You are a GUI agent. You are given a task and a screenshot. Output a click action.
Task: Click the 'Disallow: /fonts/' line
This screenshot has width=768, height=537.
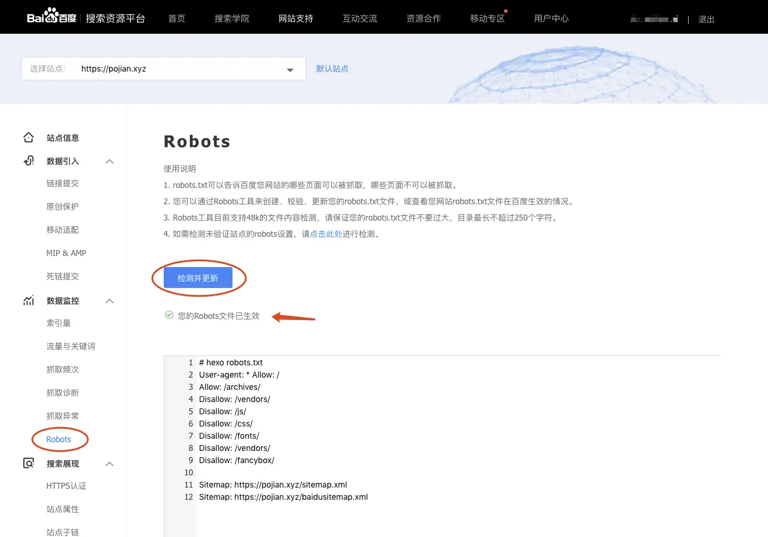(x=229, y=436)
